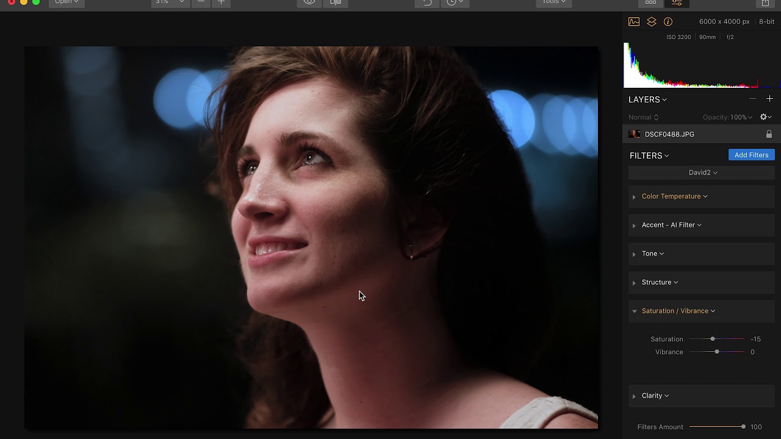This screenshot has width=781, height=439.
Task: Click the Filters Amount label
Action: (660, 427)
